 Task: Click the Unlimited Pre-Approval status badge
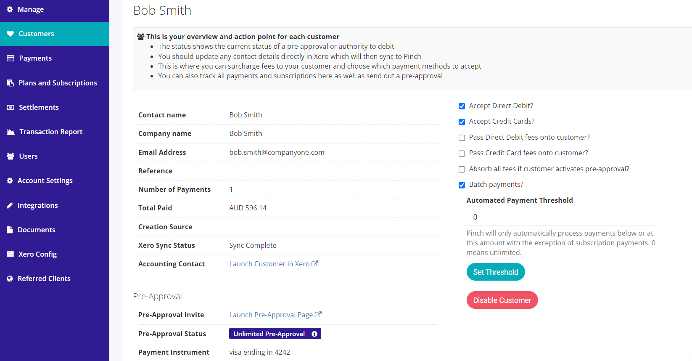coord(275,334)
